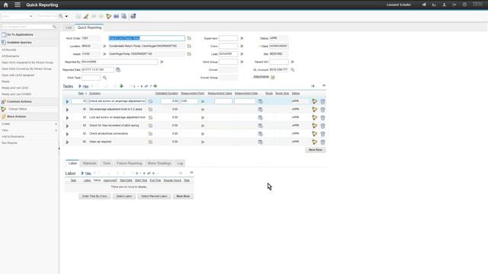
Task: Click the Change Status toolbar icon
Action: point(108,16)
